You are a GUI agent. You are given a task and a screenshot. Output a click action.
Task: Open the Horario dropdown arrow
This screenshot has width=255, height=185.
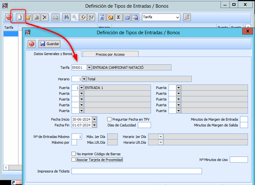coord(84,79)
